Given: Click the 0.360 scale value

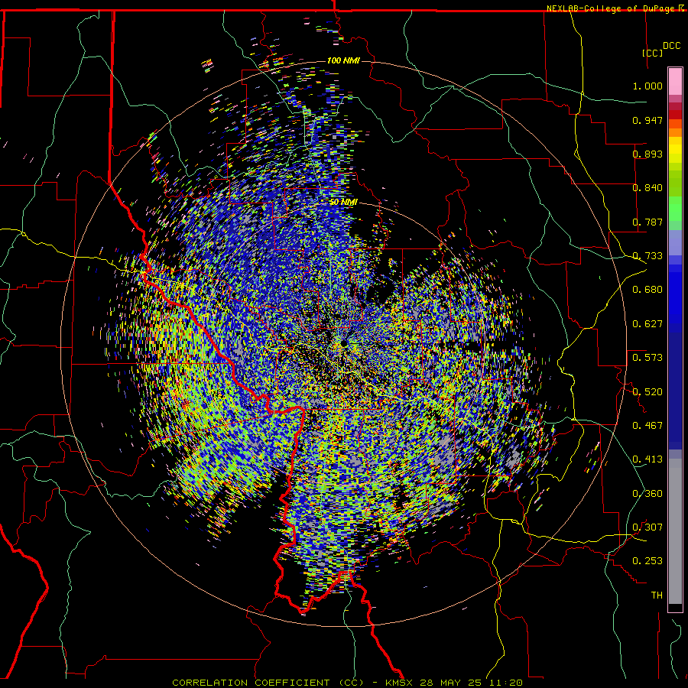Looking at the screenshot, I should [x=647, y=494].
